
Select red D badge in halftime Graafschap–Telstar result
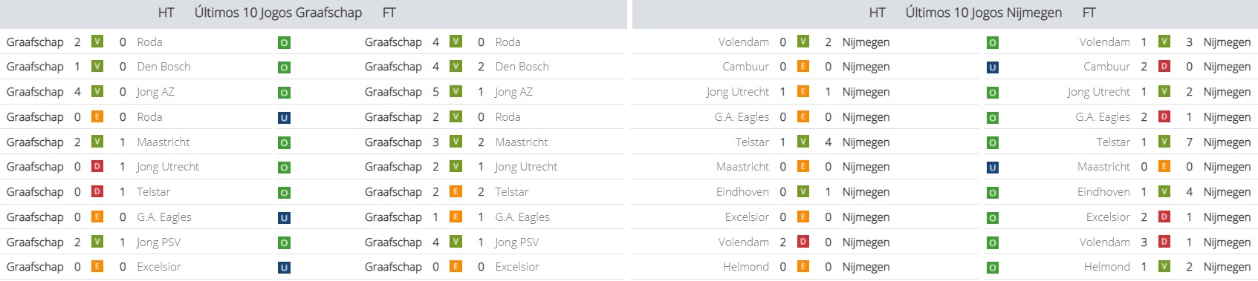(x=97, y=191)
